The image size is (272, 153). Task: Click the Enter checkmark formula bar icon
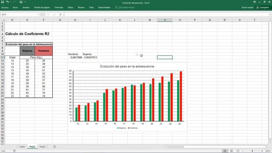point(54,14)
